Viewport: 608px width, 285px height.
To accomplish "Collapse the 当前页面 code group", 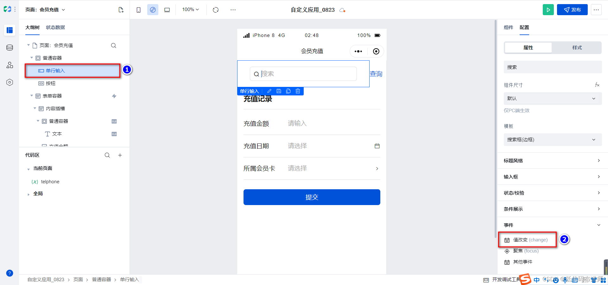I will pos(28,169).
